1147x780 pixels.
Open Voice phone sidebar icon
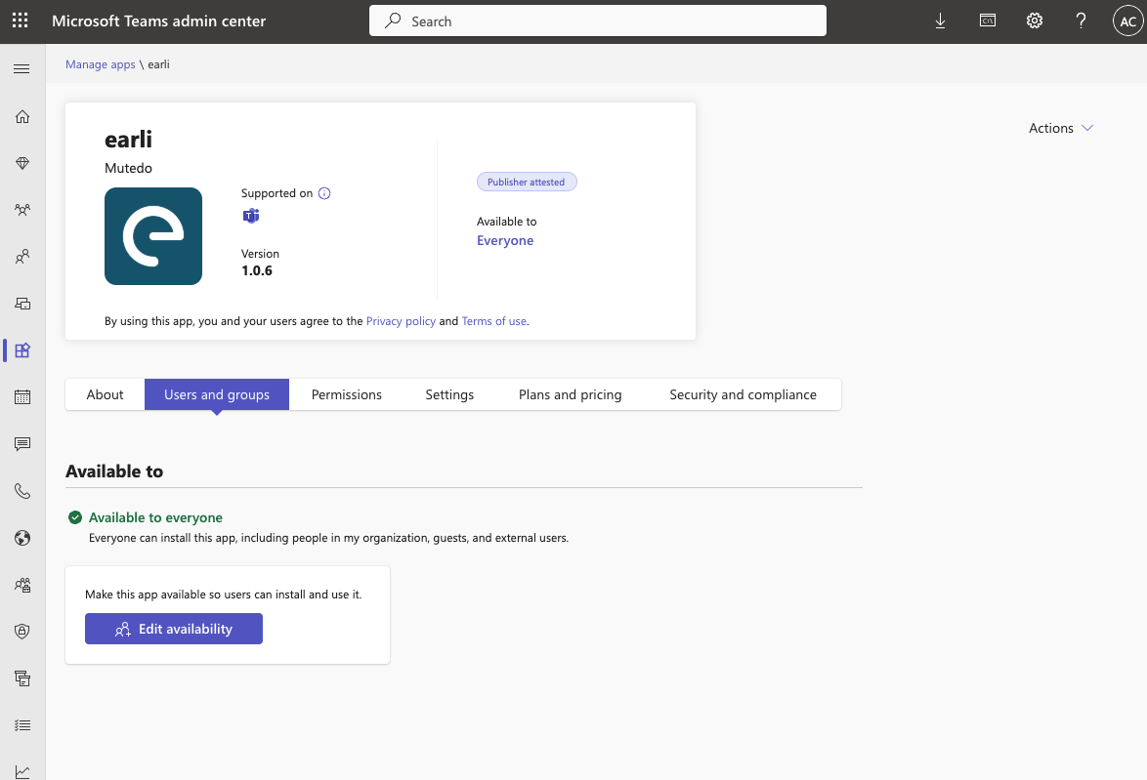pos(22,490)
